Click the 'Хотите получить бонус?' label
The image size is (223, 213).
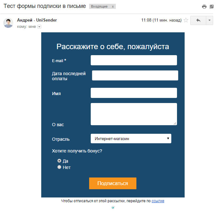pos(77,151)
